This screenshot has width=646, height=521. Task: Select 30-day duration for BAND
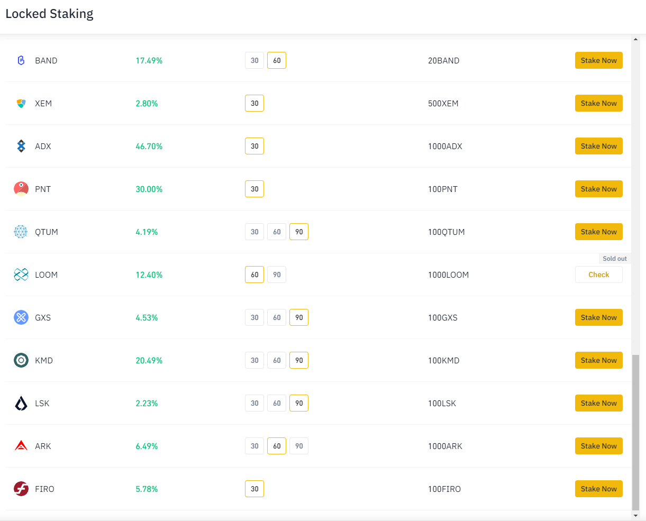pyautogui.click(x=254, y=60)
